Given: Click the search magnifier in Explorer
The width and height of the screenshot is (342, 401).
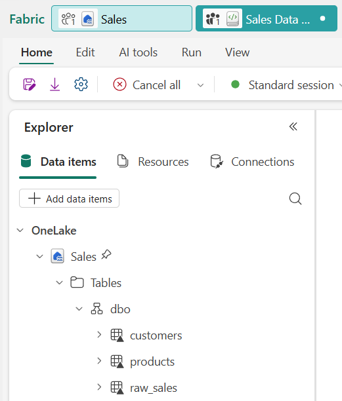Looking at the screenshot, I should pos(295,199).
